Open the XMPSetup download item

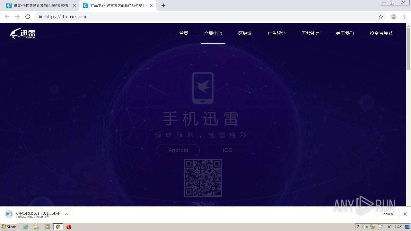click(33, 214)
